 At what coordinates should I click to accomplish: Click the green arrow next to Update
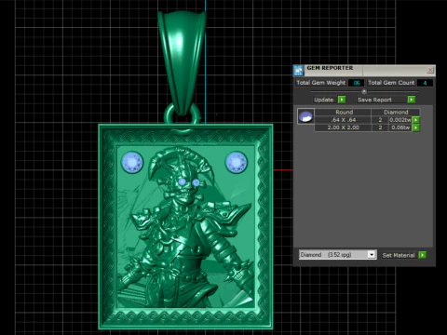[x=342, y=100]
